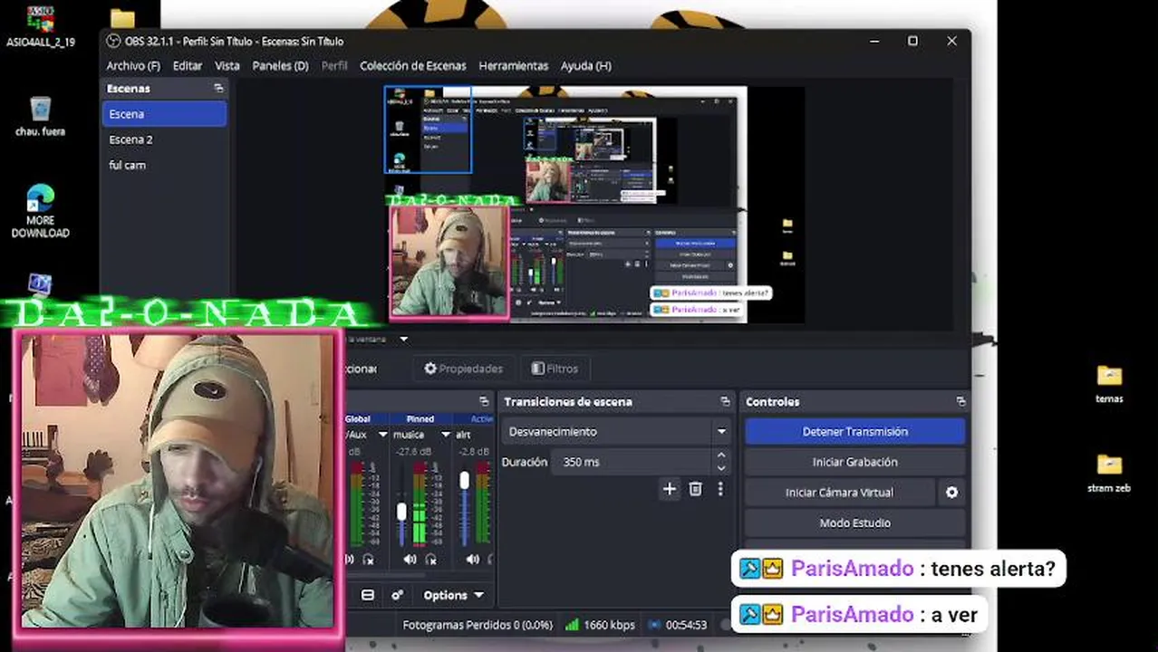
Task: Open the Herramientas menu
Action: (x=513, y=66)
